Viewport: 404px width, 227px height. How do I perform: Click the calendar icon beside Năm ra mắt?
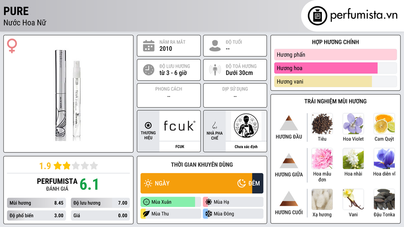point(149,46)
